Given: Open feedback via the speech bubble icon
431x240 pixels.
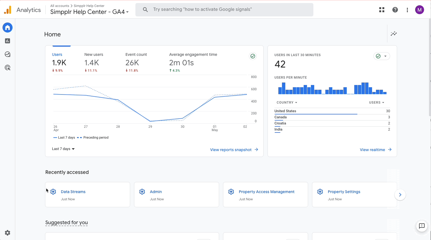Looking at the screenshot, I should point(422,226).
